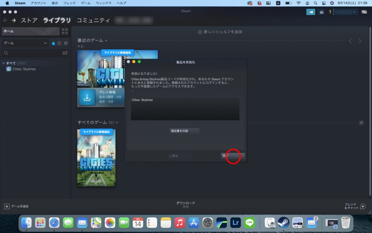Click the 完了 button to finish activation
Viewport: 372px width, 233px height.
[x=233, y=156]
